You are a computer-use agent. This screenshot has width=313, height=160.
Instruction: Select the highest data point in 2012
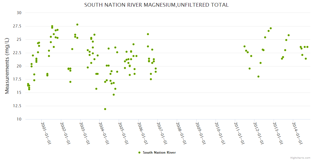(271, 28)
